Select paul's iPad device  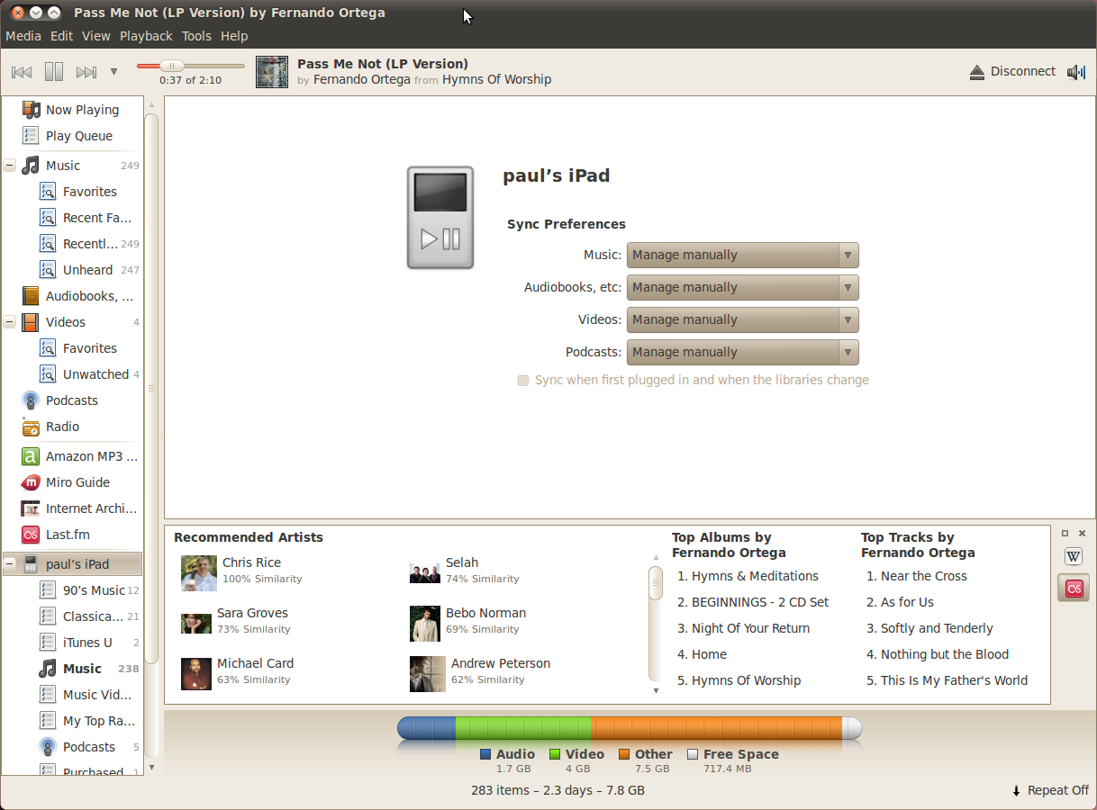tap(72, 564)
